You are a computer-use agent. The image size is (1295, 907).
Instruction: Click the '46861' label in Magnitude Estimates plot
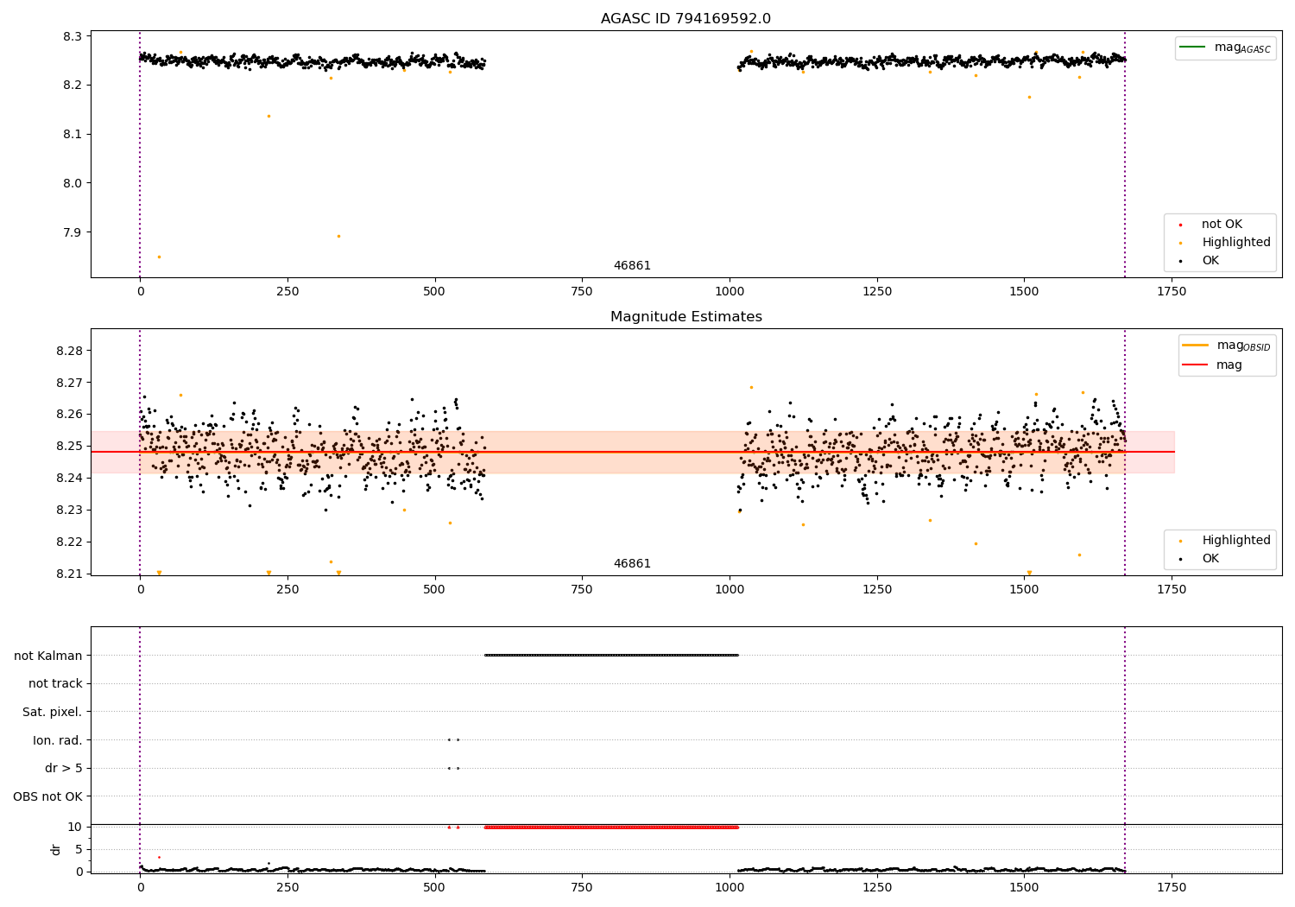coord(632,564)
